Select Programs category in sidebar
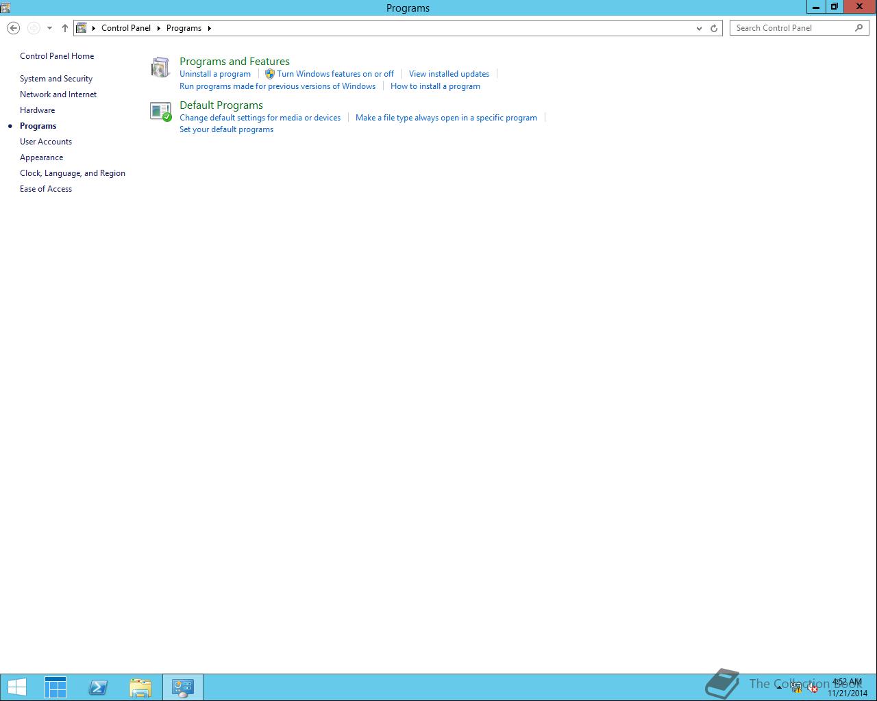877x701 pixels. point(38,126)
